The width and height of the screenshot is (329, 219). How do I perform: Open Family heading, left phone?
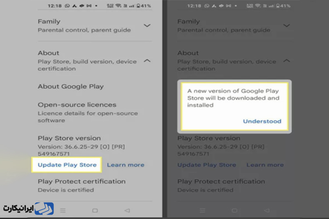tap(49, 21)
